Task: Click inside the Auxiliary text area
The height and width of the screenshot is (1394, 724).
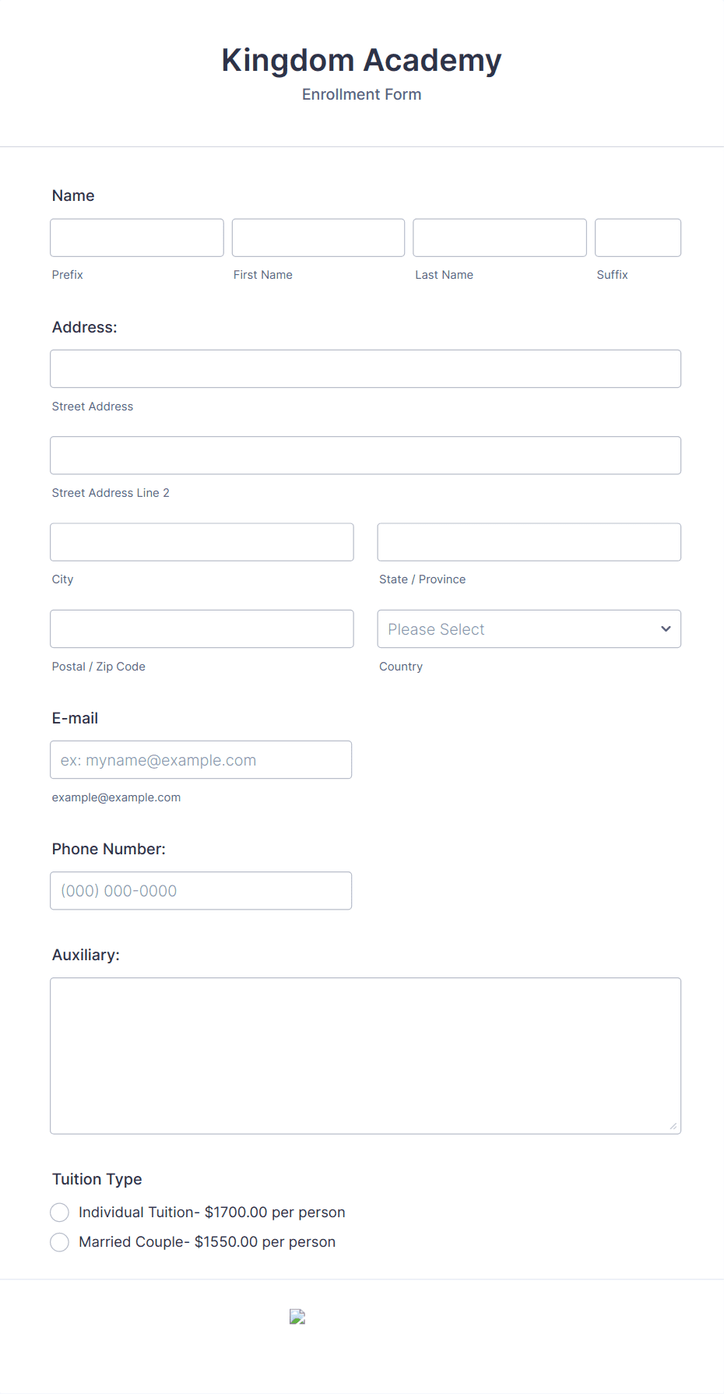Action: 365,1055
